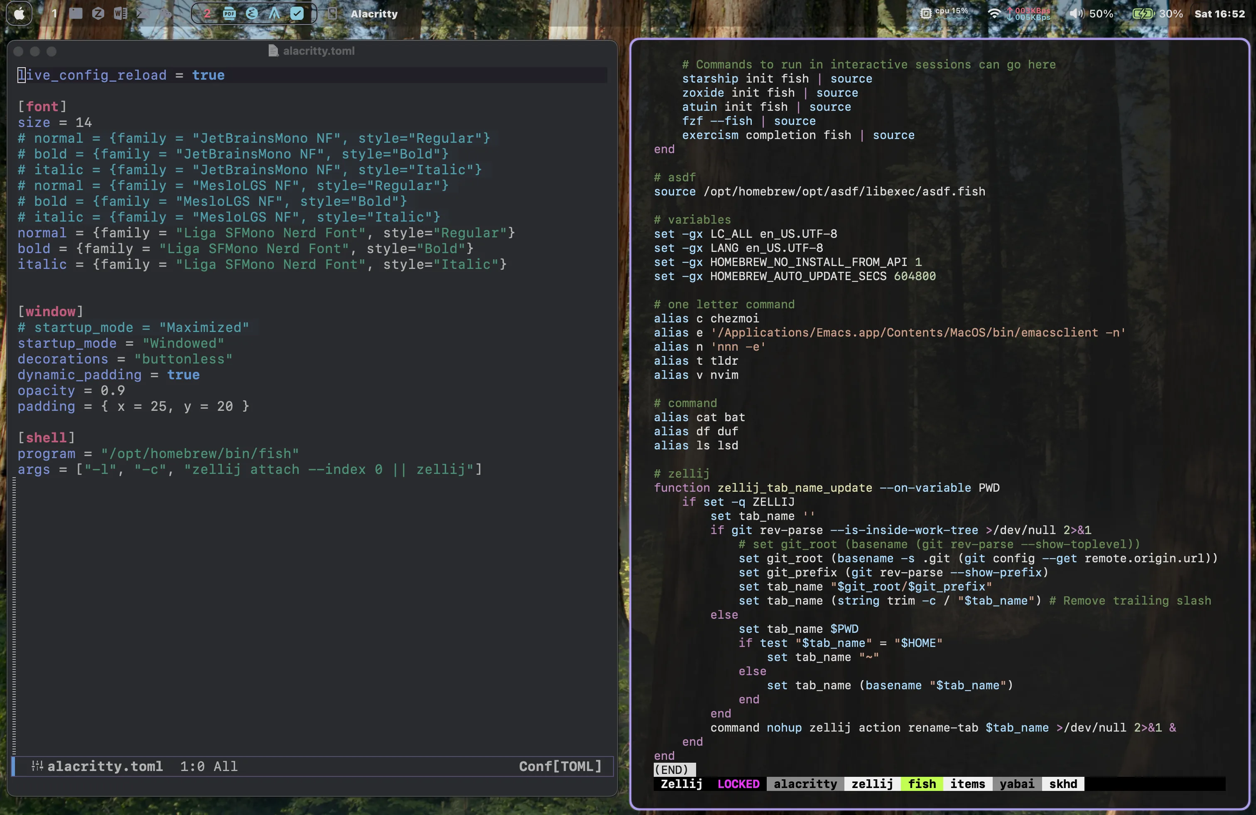Click alacritty.toml buffer name in modeline
Viewport: 1256px width, 815px height.
click(x=105, y=766)
